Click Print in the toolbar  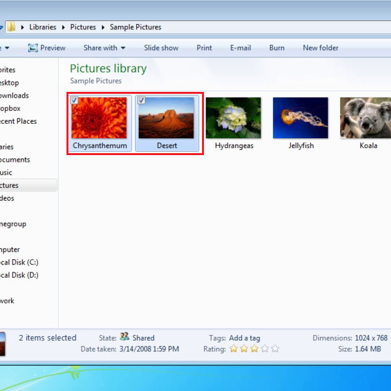pos(204,48)
